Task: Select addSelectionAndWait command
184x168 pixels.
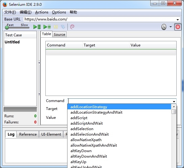Action: pos(119,134)
